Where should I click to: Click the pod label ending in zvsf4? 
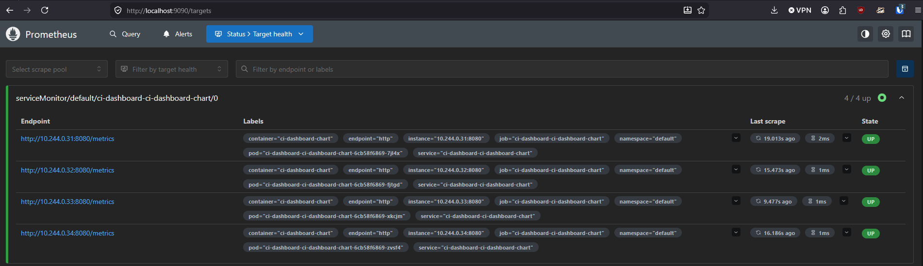click(x=326, y=248)
